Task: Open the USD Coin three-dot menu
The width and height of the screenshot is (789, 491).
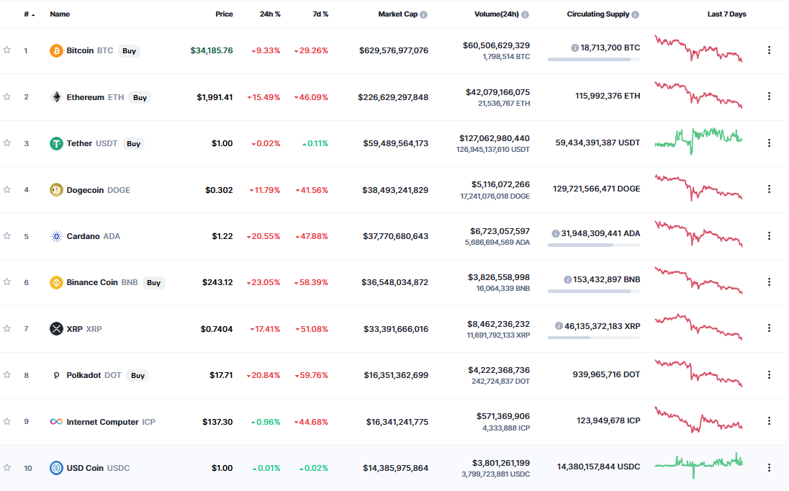Action: click(769, 467)
